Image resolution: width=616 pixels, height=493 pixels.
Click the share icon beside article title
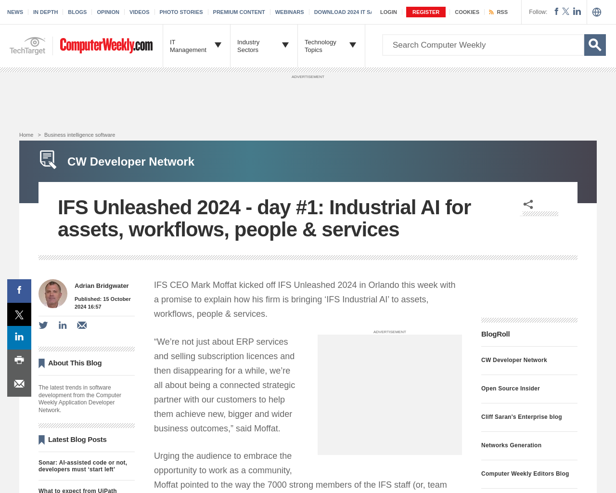(x=528, y=204)
